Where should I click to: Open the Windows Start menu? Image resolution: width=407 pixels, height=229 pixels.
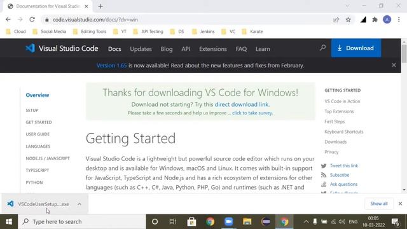pyautogui.click(x=9, y=222)
